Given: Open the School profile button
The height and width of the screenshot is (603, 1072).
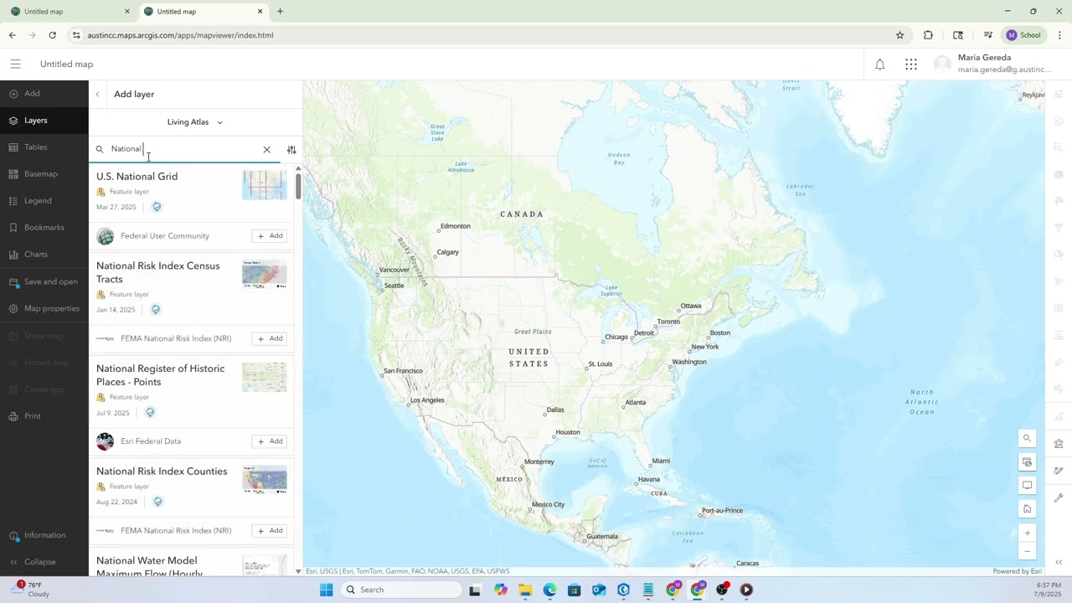Looking at the screenshot, I should click(1023, 35).
